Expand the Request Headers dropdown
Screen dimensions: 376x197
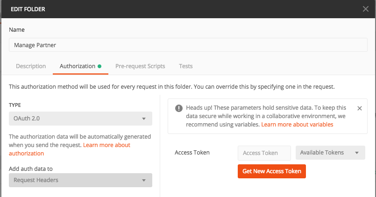pyautogui.click(x=80, y=180)
